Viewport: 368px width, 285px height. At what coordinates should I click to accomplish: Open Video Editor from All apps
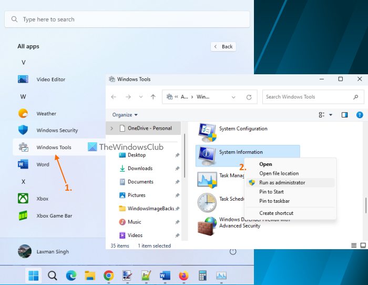(50, 80)
